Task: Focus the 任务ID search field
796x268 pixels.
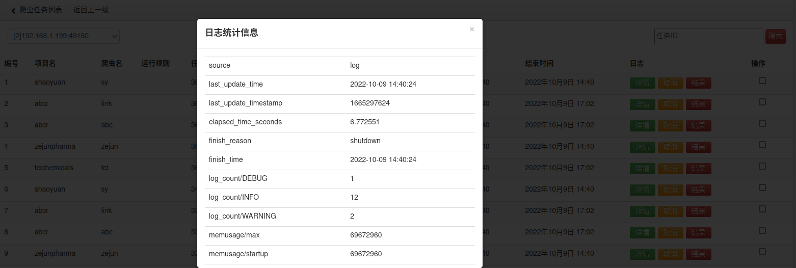Action: (708, 36)
